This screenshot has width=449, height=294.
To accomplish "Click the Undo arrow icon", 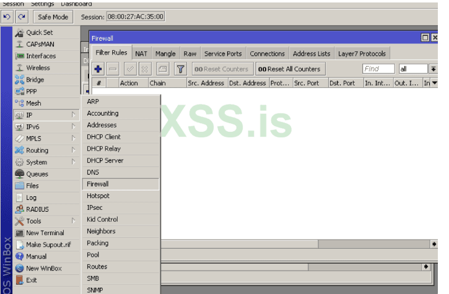I will pos(7,17).
